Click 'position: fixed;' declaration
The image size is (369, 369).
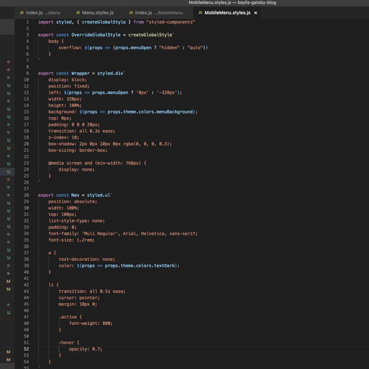point(69,86)
